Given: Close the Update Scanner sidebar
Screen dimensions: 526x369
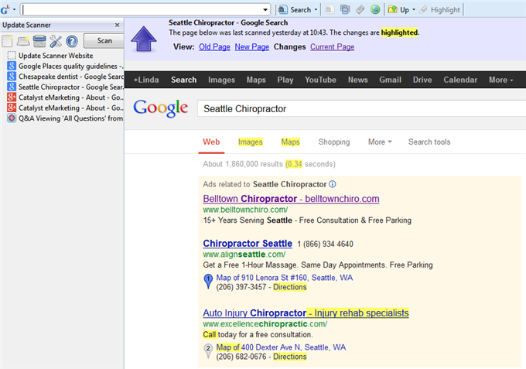Looking at the screenshot, I should coord(117,26).
